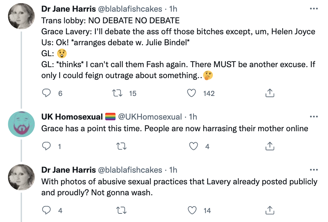Click the UK Homosexual display name

pos(72,117)
